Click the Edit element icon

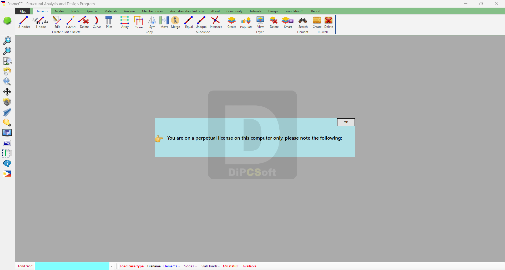(57, 22)
